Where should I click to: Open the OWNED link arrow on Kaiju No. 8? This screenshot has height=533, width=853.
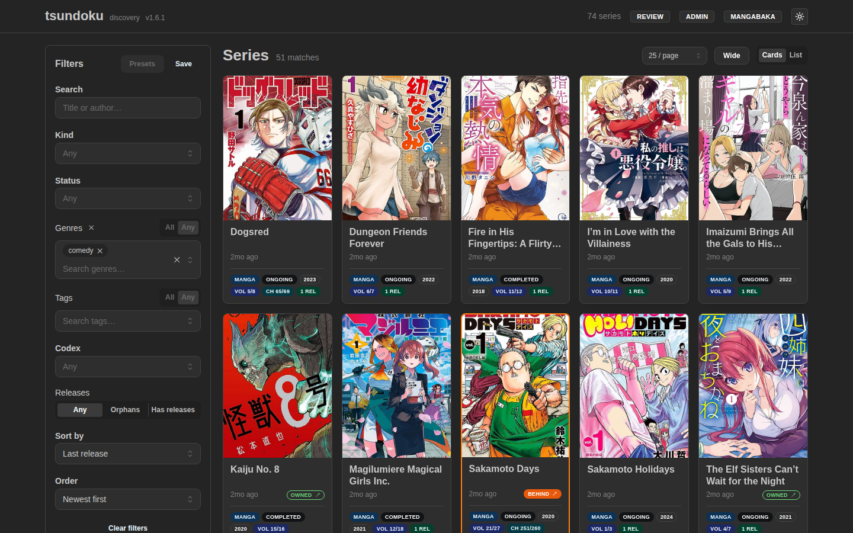tap(318, 495)
